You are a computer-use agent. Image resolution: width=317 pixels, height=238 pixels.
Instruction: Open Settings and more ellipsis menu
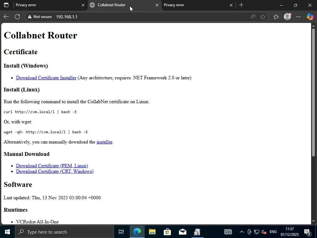(x=298, y=17)
